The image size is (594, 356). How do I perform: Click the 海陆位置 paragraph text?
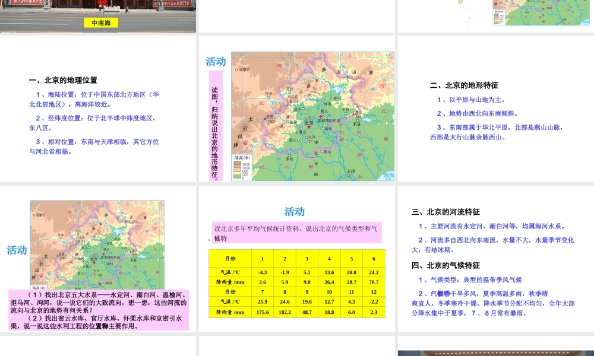click(94, 98)
